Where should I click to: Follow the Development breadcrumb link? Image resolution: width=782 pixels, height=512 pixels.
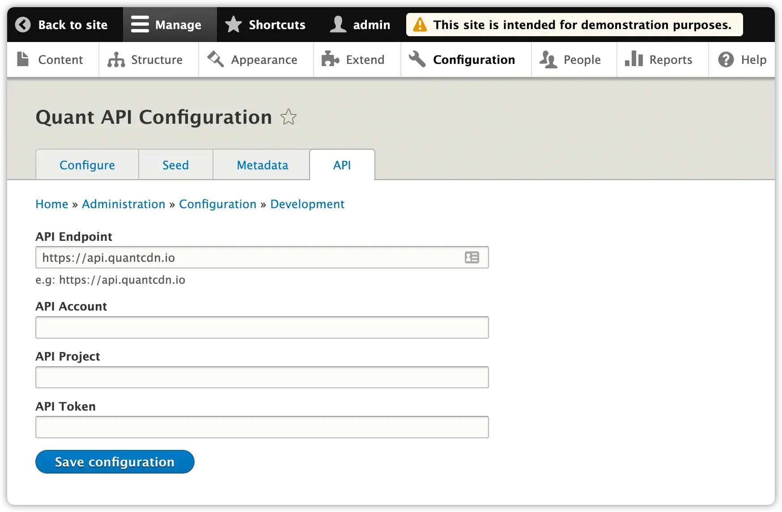click(x=307, y=204)
